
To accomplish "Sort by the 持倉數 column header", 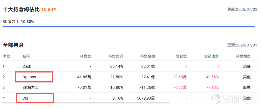I will [86, 56].
